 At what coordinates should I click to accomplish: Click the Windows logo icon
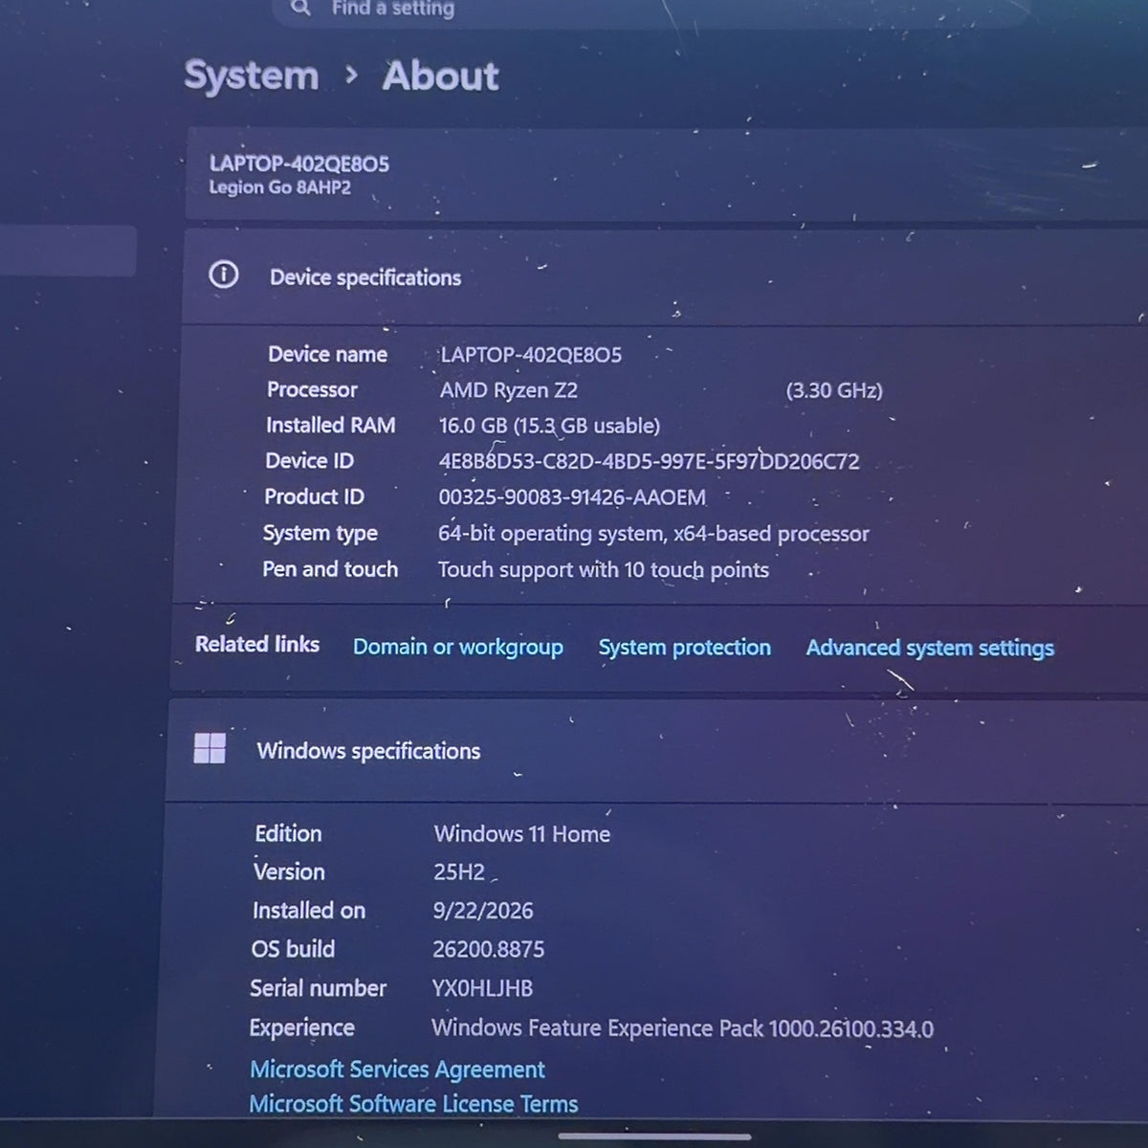tap(210, 748)
